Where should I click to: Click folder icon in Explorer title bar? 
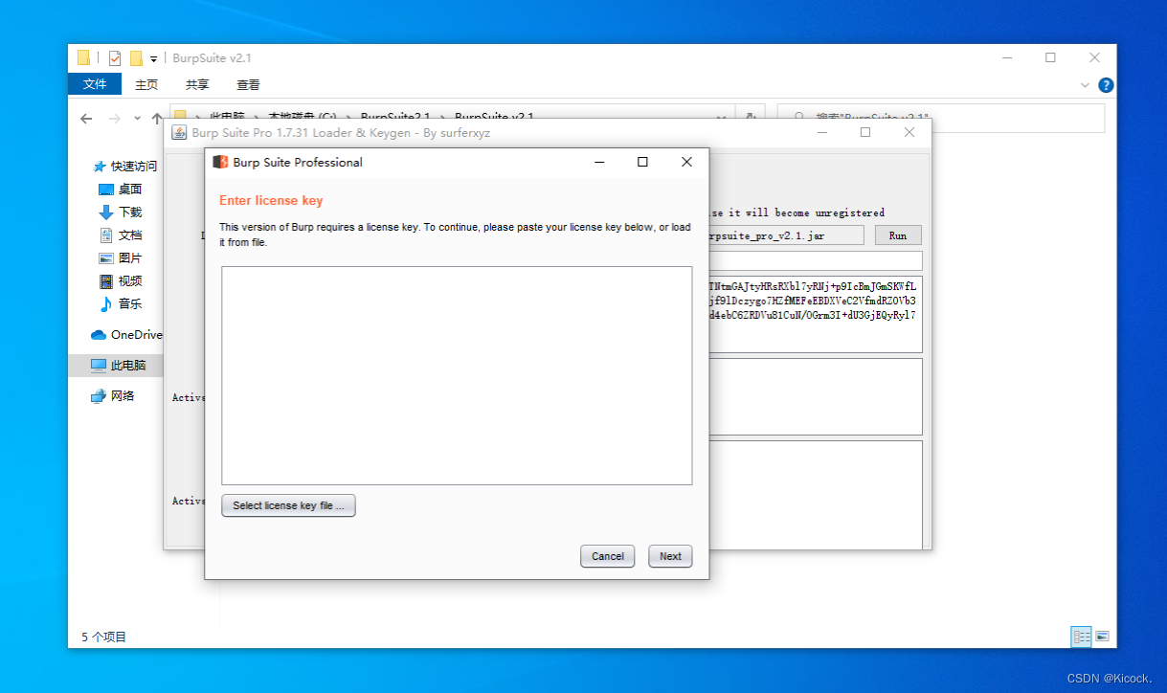(x=84, y=58)
